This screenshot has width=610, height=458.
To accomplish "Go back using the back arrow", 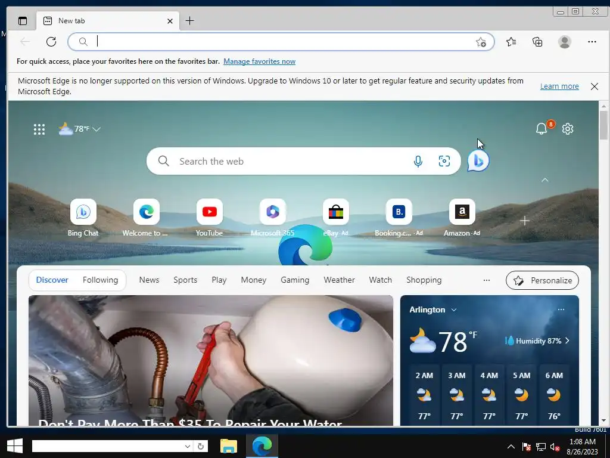I will (x=25, y=42).
